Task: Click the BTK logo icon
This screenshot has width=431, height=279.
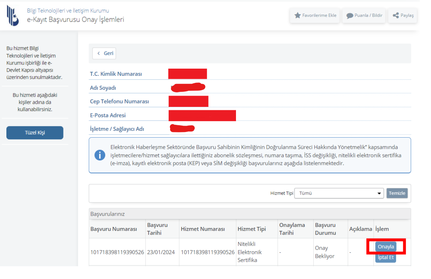Action: click(x=12, y=15)
